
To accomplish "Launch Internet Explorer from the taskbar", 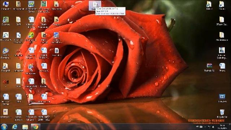I will pyautogui.click(x=14, y=127).
